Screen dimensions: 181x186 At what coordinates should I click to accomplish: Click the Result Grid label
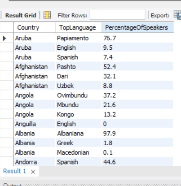pyautogui.click(x=21, y=15)
